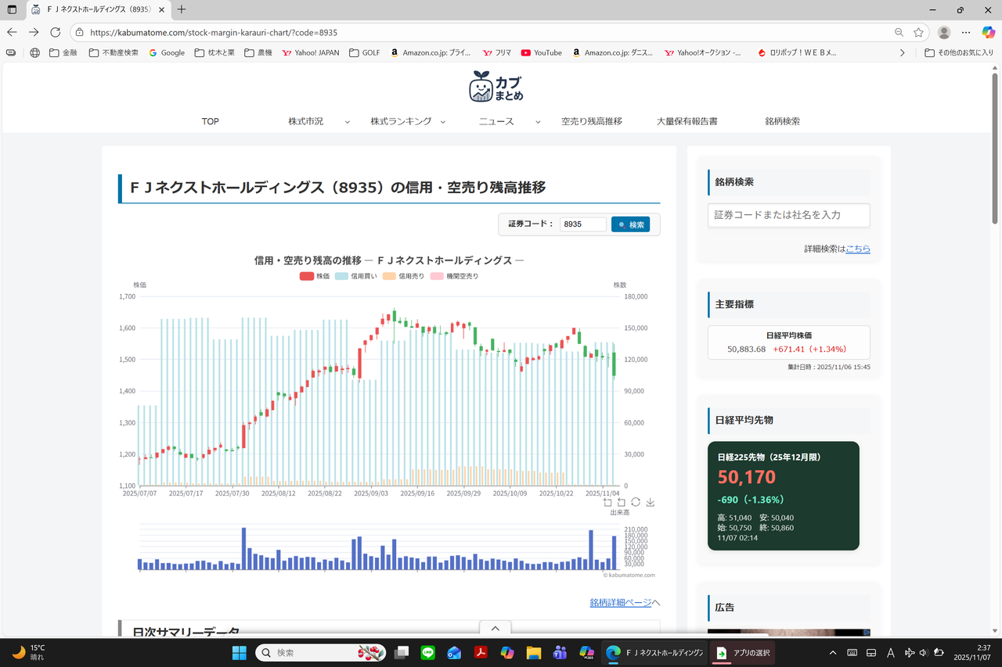Download the chart as an image

[650, 502]
